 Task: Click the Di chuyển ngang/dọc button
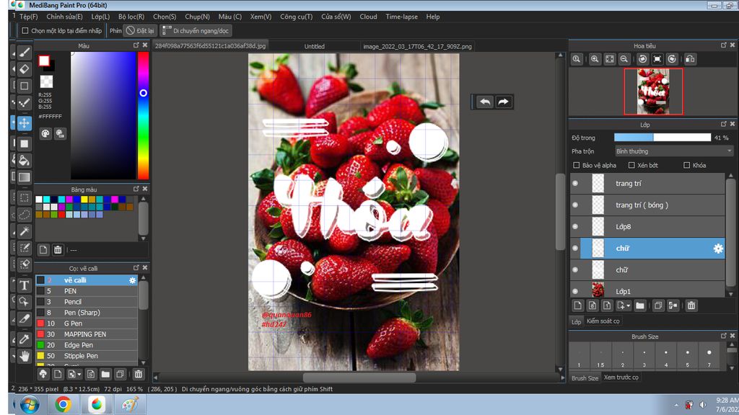[x=196, y=31]
